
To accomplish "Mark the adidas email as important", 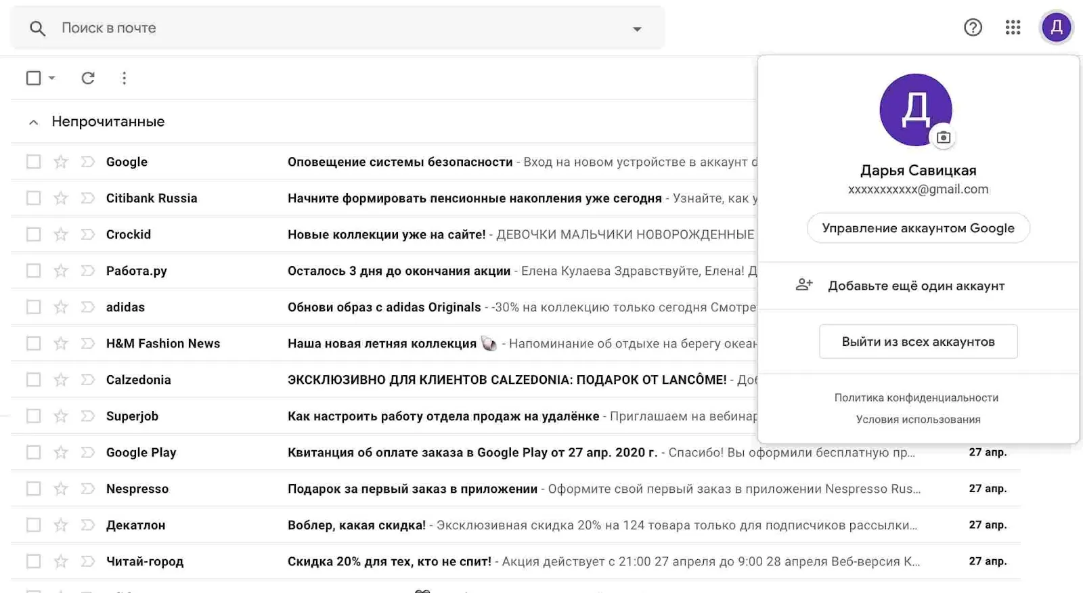I will pyautogui.click(x=88, y=307).
